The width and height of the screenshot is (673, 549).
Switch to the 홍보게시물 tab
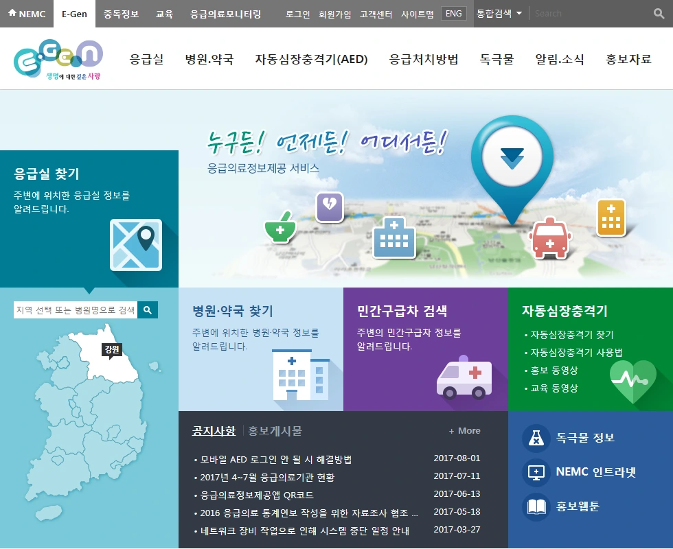pos(275,431)
